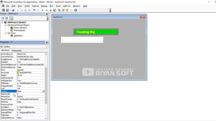Click the View Code icon in Project pane
This screenshot has height=121, width=216.
(x=3, y=18)
